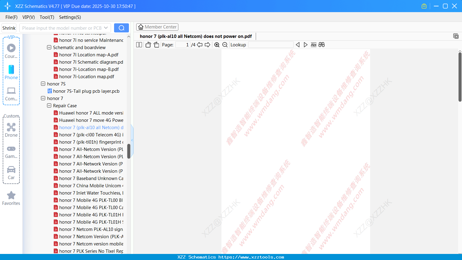Click the Abi text-match icon
462x260 pixels.
coord(314,45)
